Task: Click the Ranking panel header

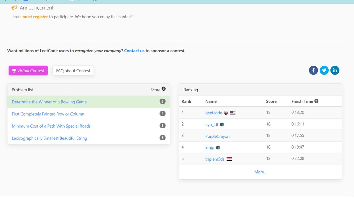Action: click(191, 90)
